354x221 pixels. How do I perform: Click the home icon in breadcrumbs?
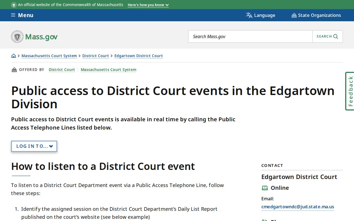coord(14,56)
